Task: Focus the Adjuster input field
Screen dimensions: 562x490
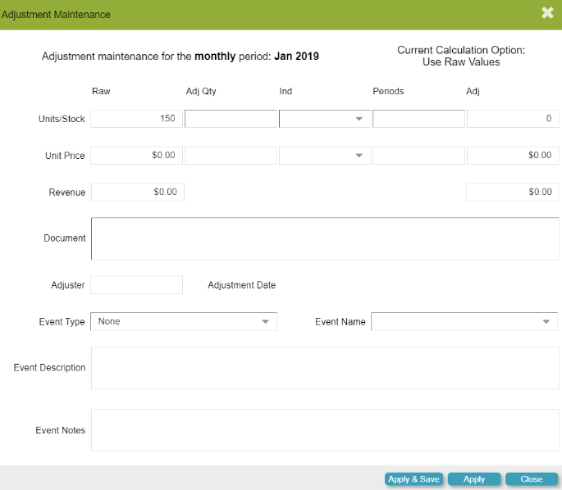Action: point(136,285)
